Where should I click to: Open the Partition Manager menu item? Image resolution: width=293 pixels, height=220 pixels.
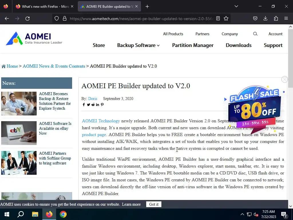(x=193, y=45)
